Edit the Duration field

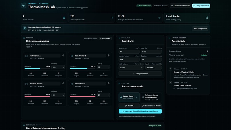click(151, 60)
